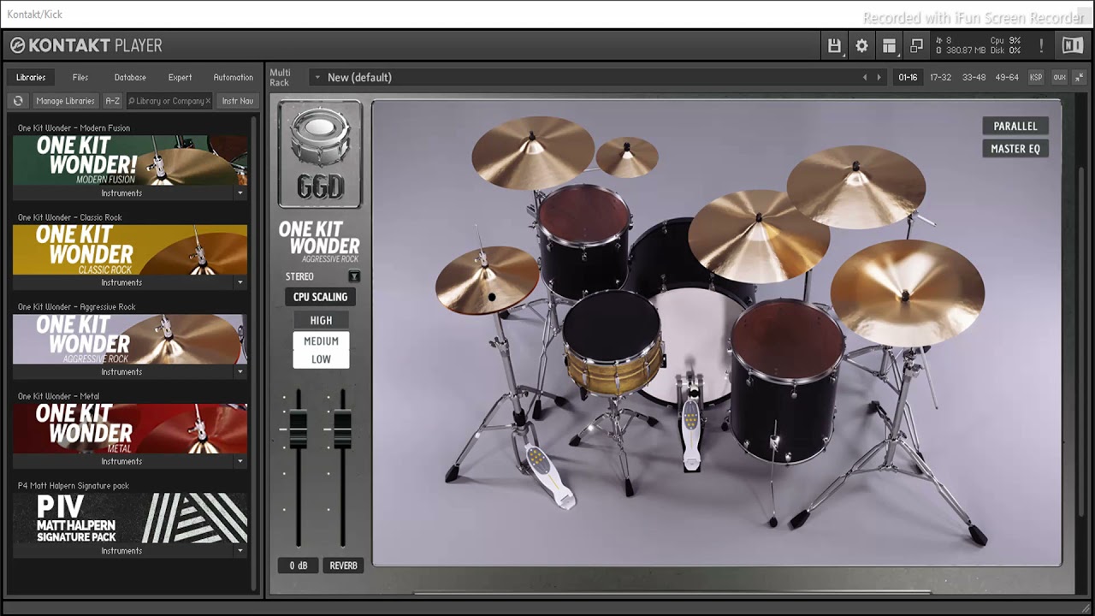
Task: Switch to the Automation tab
Action: tap(234, 77)
